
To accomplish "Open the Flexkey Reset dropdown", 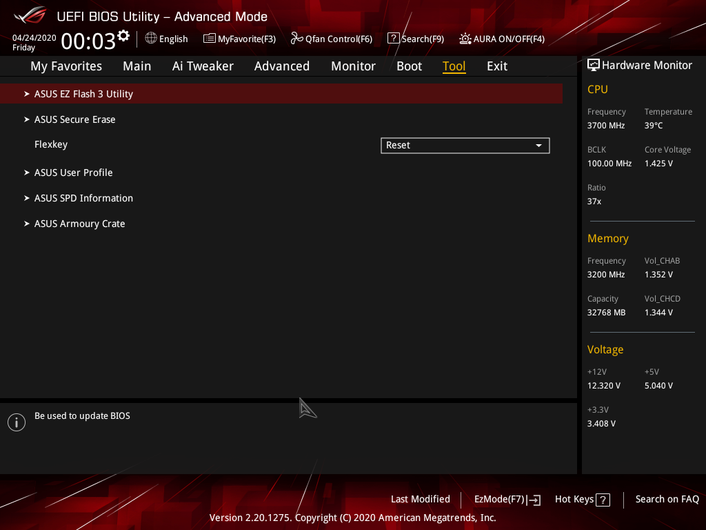I will click(465, 146).
